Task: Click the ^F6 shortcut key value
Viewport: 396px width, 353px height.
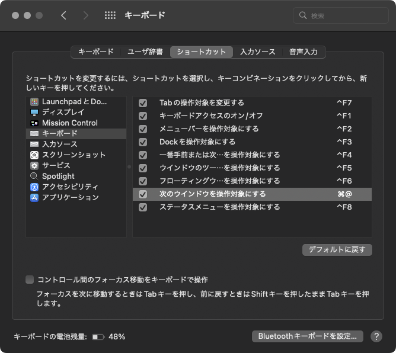Action: point(344,181)
